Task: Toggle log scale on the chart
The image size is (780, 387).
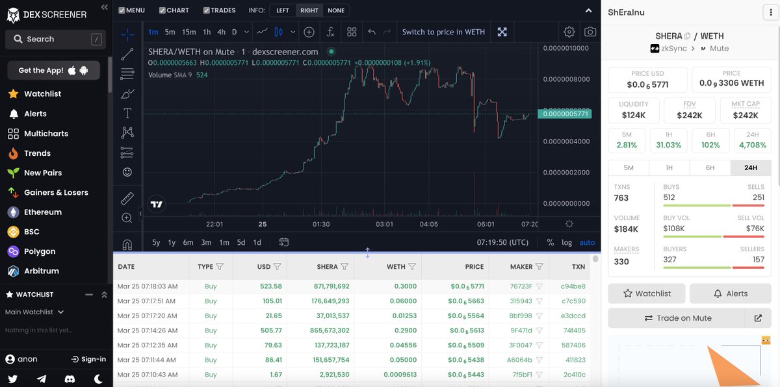Action: 567,242
